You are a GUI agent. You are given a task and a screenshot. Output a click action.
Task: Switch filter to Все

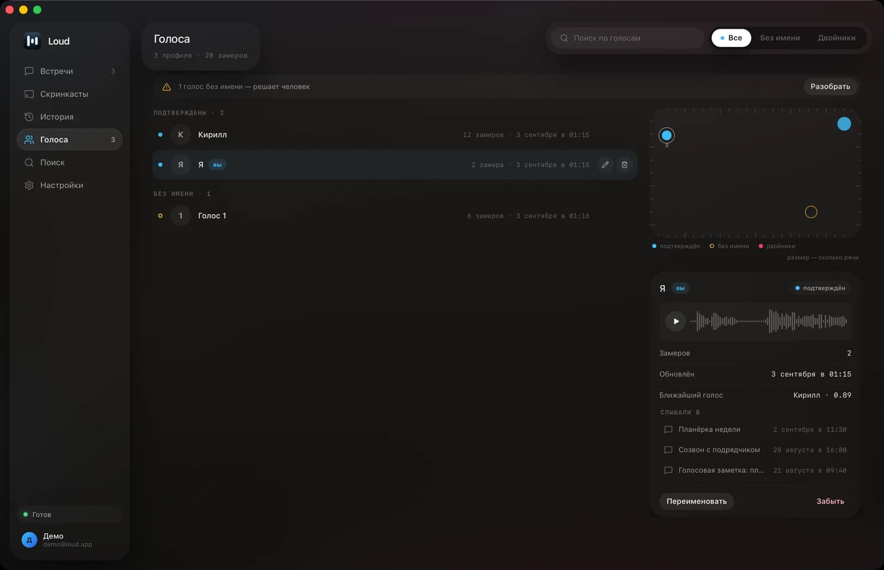(731, 38)
